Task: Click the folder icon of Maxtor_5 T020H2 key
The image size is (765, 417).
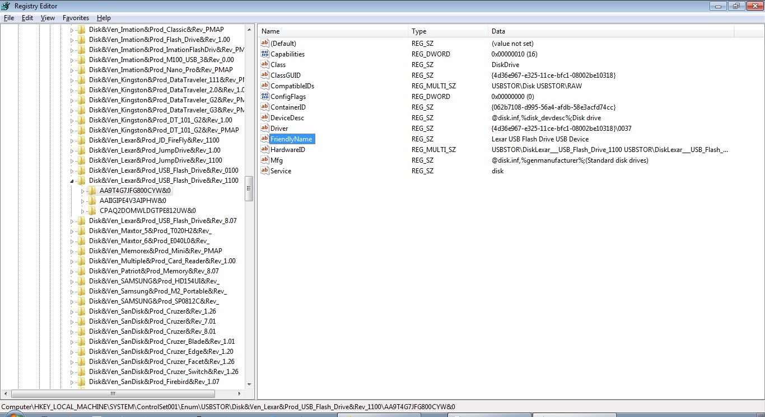Action: (x=82, y=231)
